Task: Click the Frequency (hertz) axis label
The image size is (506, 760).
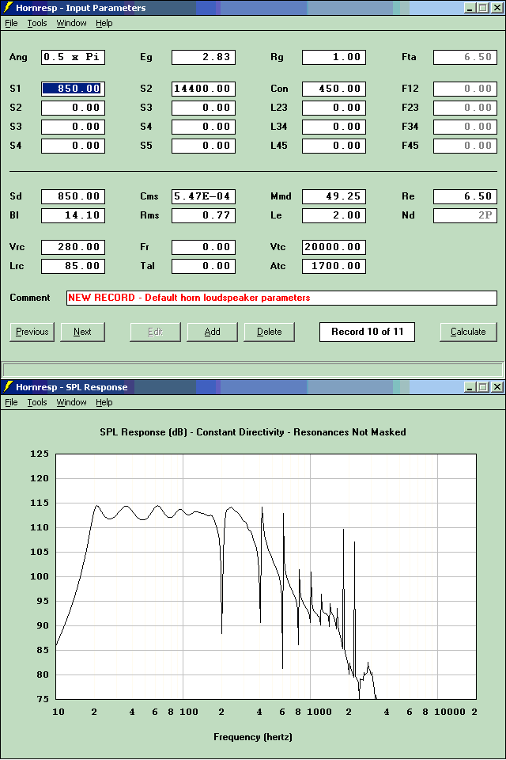Action: point(253,737)
